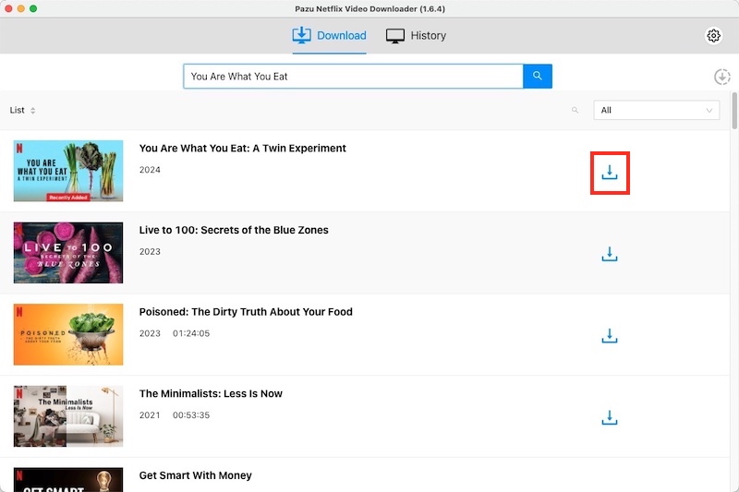Open the settings gear
The width and height of the screenshot is (739, 492).
click(x=713, y=35)
